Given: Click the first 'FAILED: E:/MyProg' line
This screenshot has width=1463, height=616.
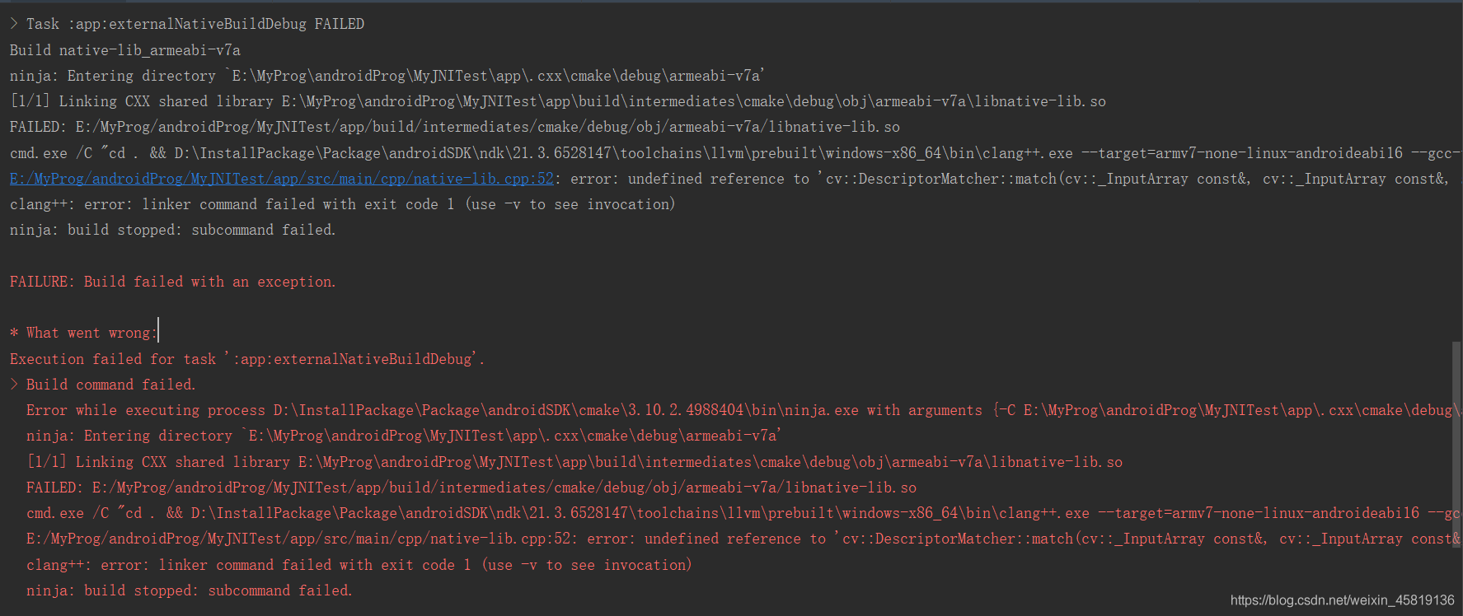Looking at the screenshot, I should (455, 127).
